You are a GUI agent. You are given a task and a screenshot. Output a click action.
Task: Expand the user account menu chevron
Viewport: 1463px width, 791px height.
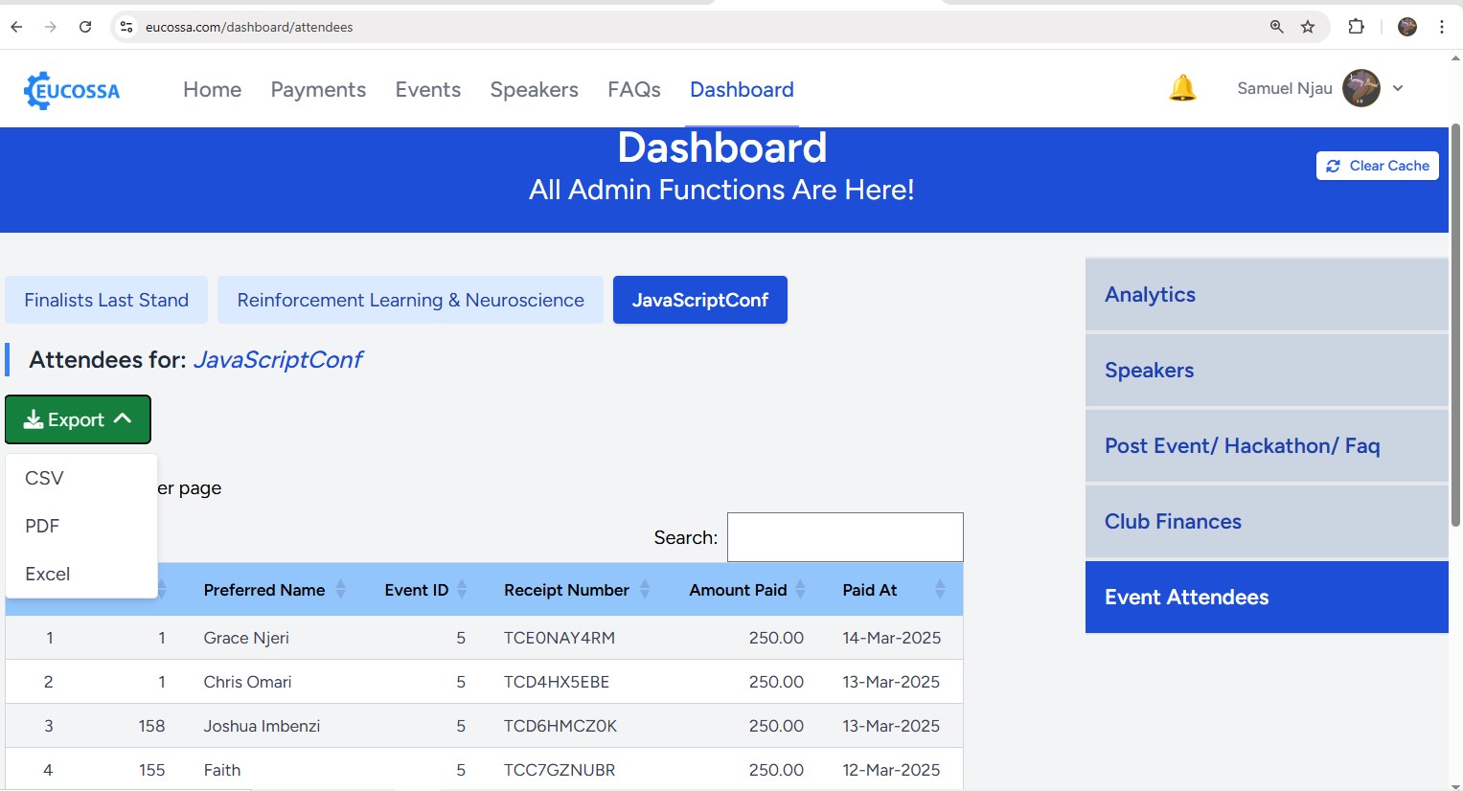coord(1398,88)
